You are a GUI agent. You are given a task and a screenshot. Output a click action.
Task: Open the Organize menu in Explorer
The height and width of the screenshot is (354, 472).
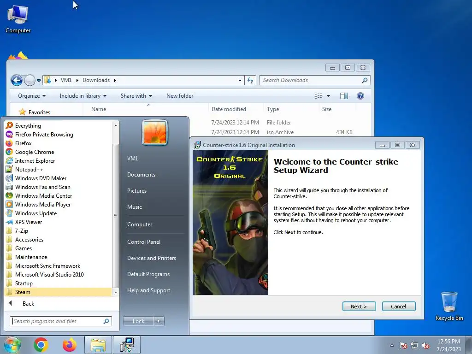point(32,96)
